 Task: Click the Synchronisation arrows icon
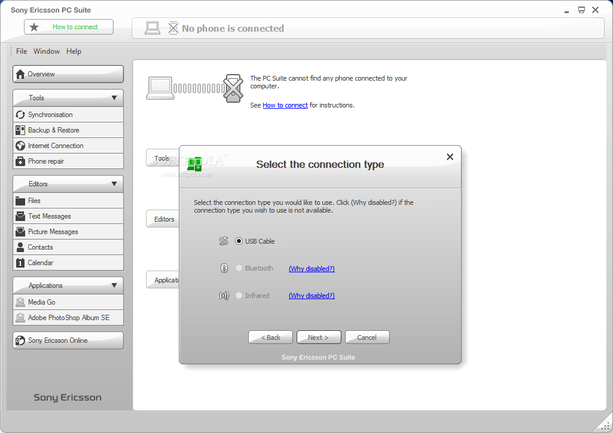click(20, 115)
